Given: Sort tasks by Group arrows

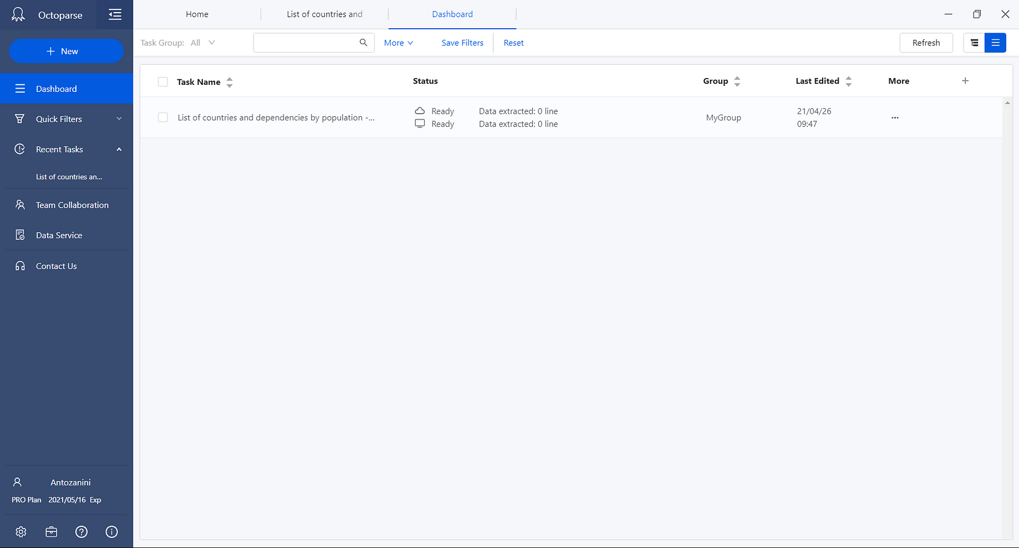Looking at the screenshot, I should click(x=737, y=81).
